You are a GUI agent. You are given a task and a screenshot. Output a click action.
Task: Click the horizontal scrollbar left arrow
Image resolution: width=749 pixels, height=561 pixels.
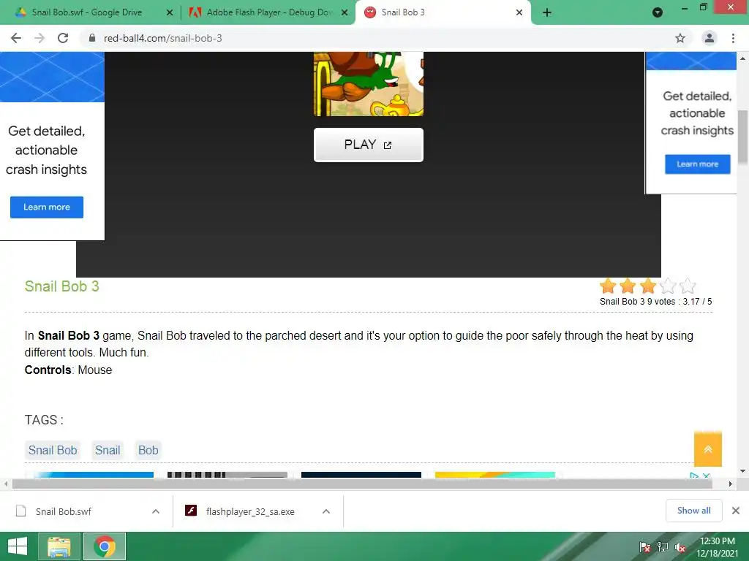(6, 484)
